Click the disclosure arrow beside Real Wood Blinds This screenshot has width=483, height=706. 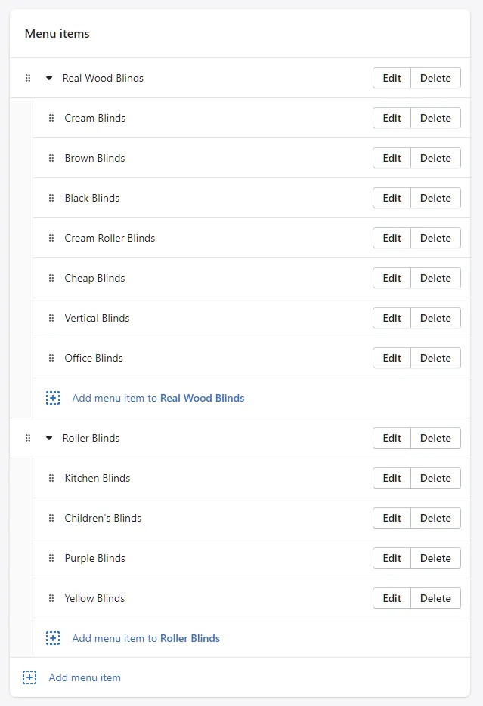click(x=48, y=78)
